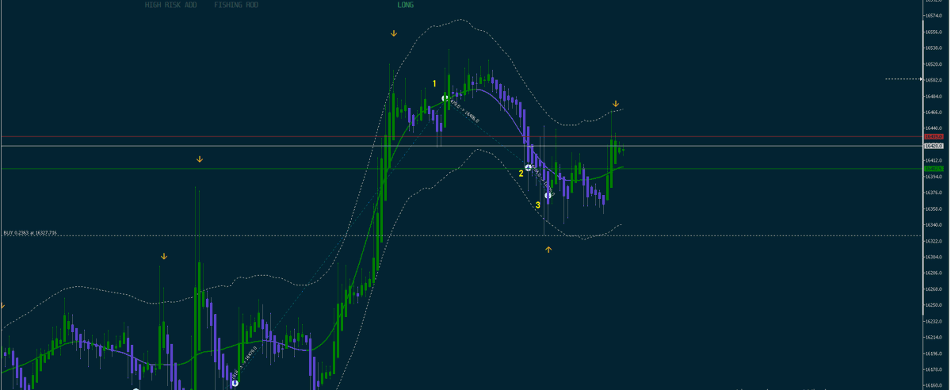Click the 16484.0 price axis value
This screenshot has width=951, height=390.
click(x=933, y=96)
